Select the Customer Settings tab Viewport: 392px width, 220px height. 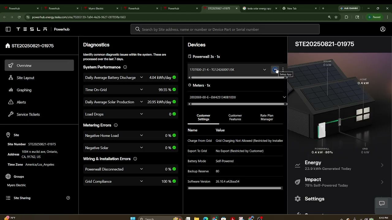coord(203,117)
